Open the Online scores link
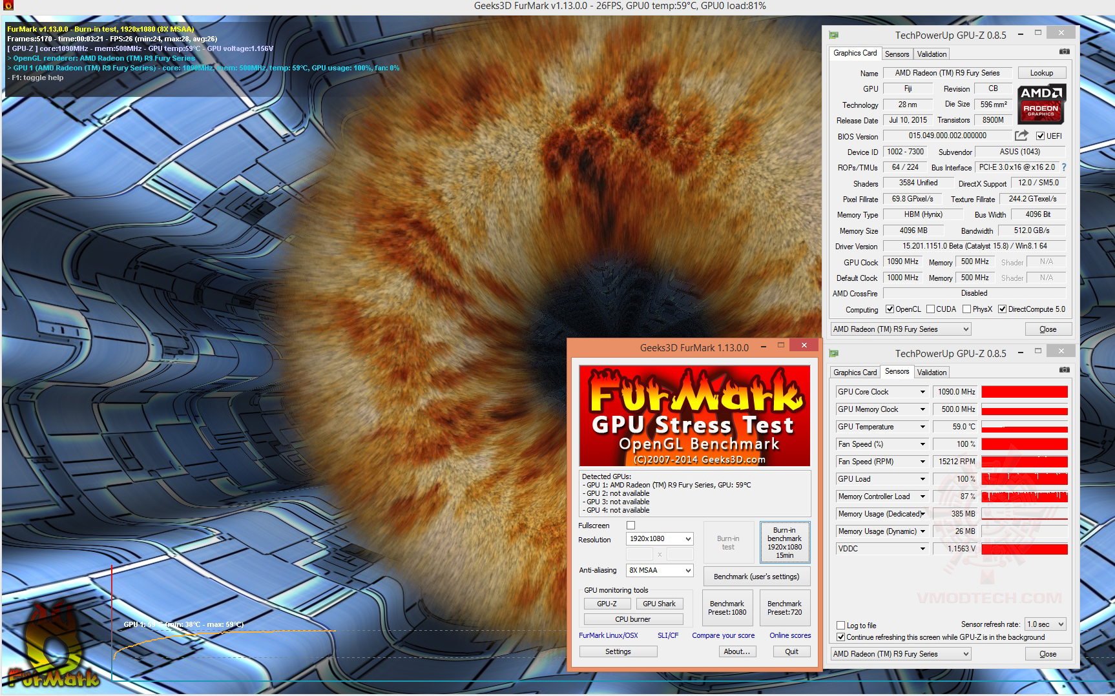Image resolution: width=1115 pixels, height=696 pixels. 790,635
